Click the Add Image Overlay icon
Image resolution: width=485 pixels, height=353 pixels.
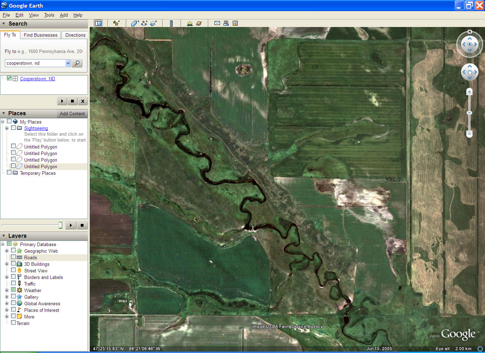153,23
